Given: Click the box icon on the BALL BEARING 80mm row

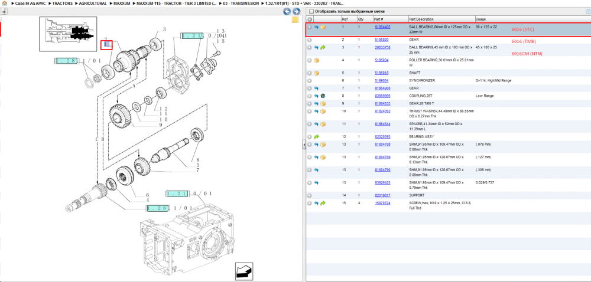Looking at the screenshot, I should 323,28.
